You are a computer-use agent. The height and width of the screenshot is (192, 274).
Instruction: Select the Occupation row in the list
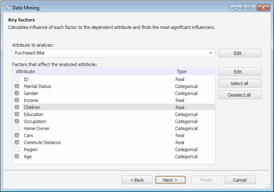coord(35,121)
